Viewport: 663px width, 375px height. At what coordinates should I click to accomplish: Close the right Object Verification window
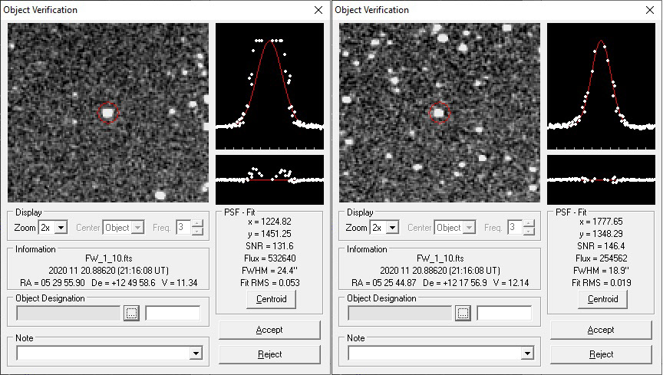(x=650, y=10)
